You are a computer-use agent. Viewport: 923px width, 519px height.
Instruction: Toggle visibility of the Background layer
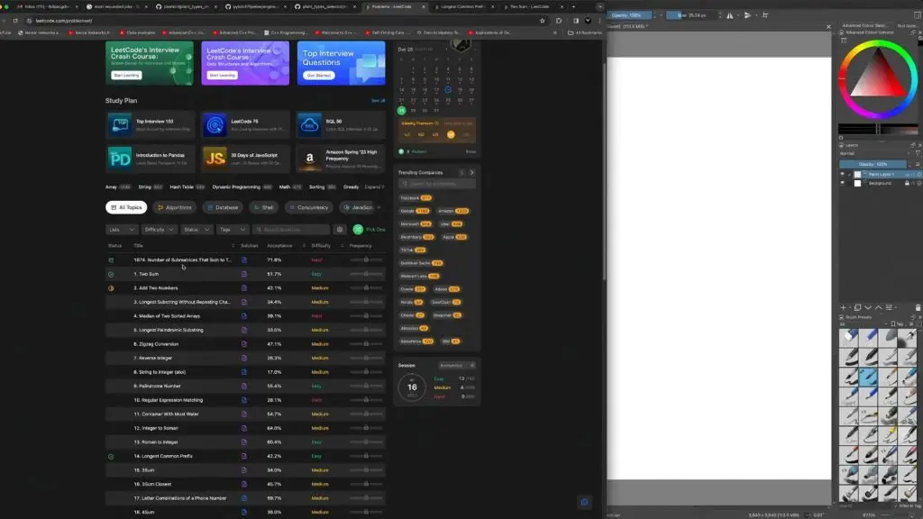pyautogui.click(x=843, y=183)
